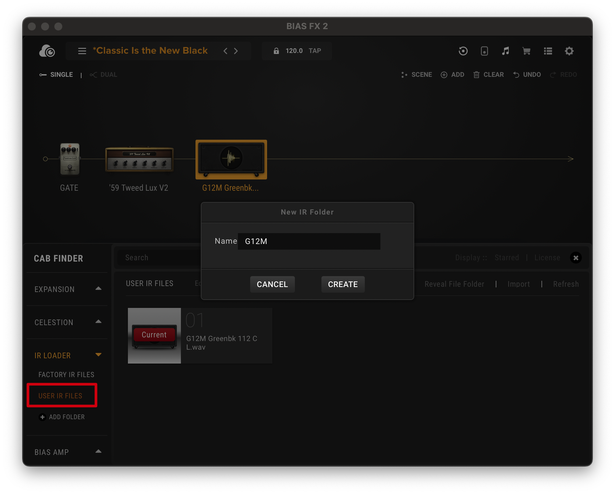Go to the previous preset arrow
The height and width of the screenshot is (494, 615).
(x=225, y=51)
